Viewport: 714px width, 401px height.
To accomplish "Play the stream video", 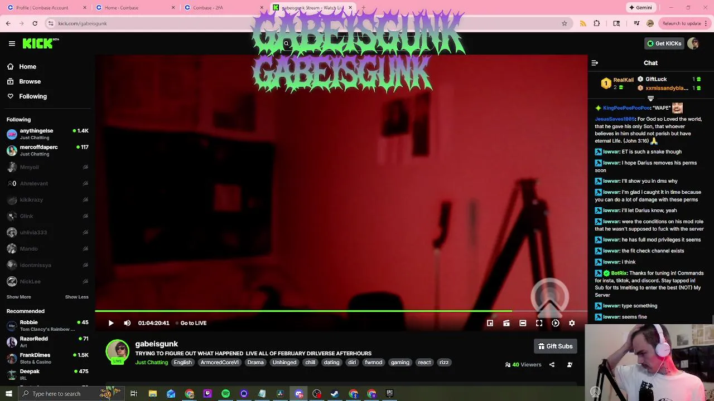I will click(111, 323).
